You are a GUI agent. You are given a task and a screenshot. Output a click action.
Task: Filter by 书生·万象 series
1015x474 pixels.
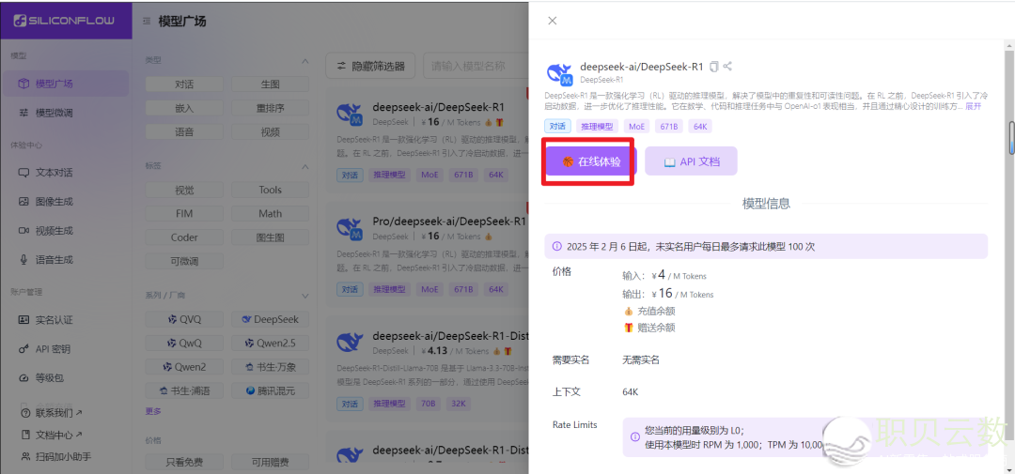pyautogui.click(x=270, y=367)
